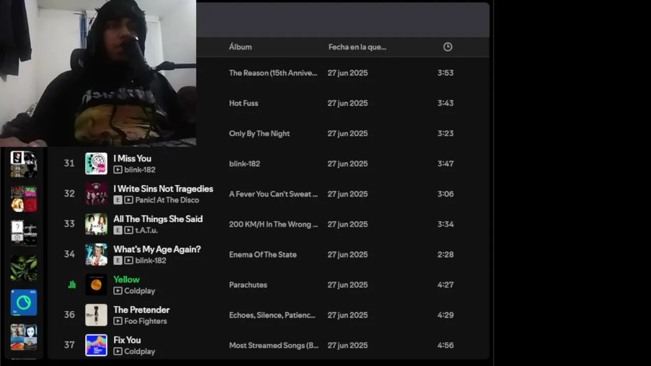The width and height of the screenshot is (651, 366).
Task: Open the blink-182 album link in the Álbum column
Action: click(x=245, y=164)
